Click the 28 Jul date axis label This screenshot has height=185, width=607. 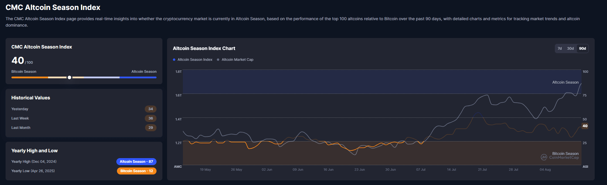514,170
